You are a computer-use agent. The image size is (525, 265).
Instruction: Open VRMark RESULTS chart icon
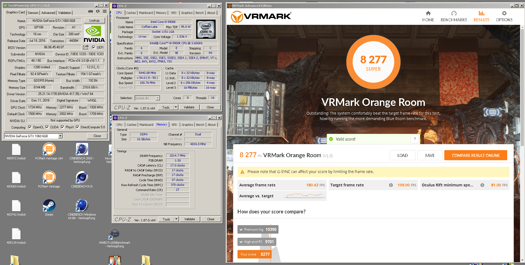click(482, 13)
